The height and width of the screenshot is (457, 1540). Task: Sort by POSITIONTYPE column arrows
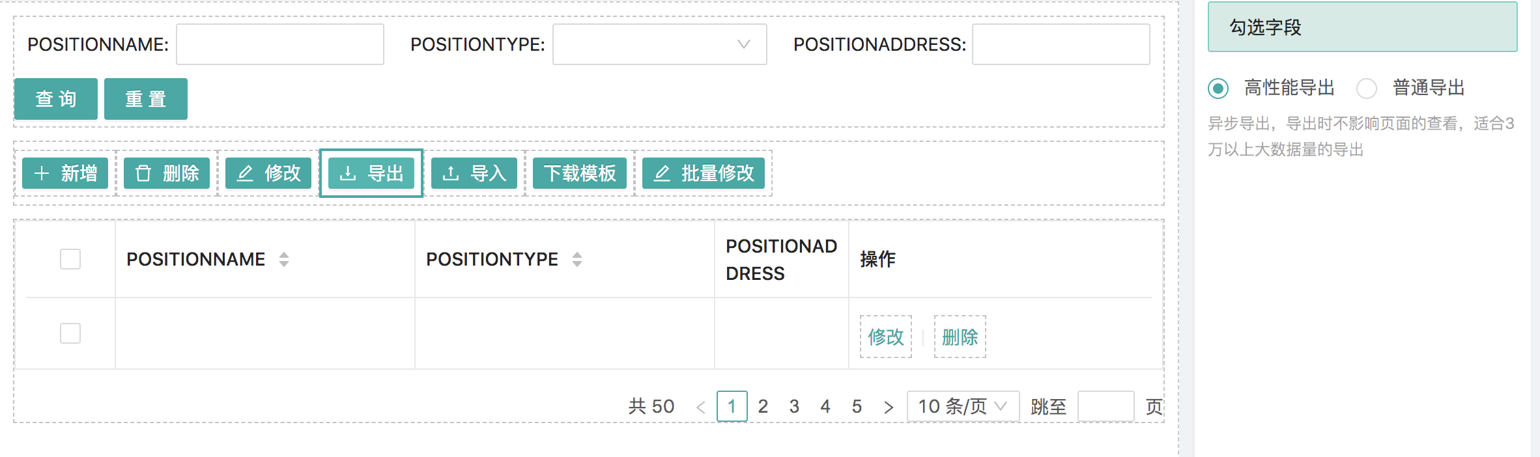577,259
